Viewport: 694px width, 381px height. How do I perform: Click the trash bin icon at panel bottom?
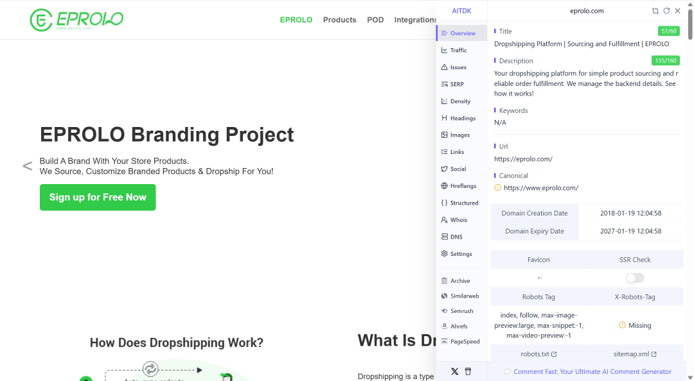[x=468, y=371]
